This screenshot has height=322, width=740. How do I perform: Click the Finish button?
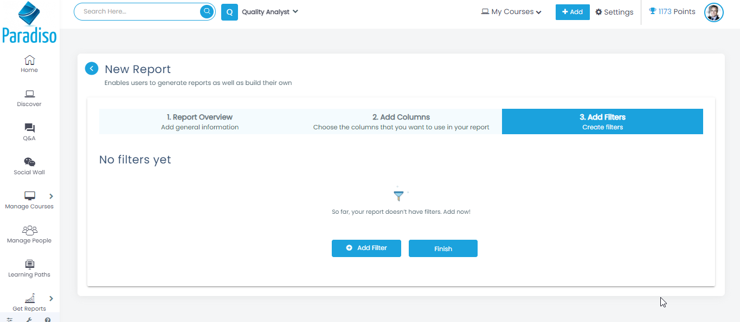[x=443, y=248]
